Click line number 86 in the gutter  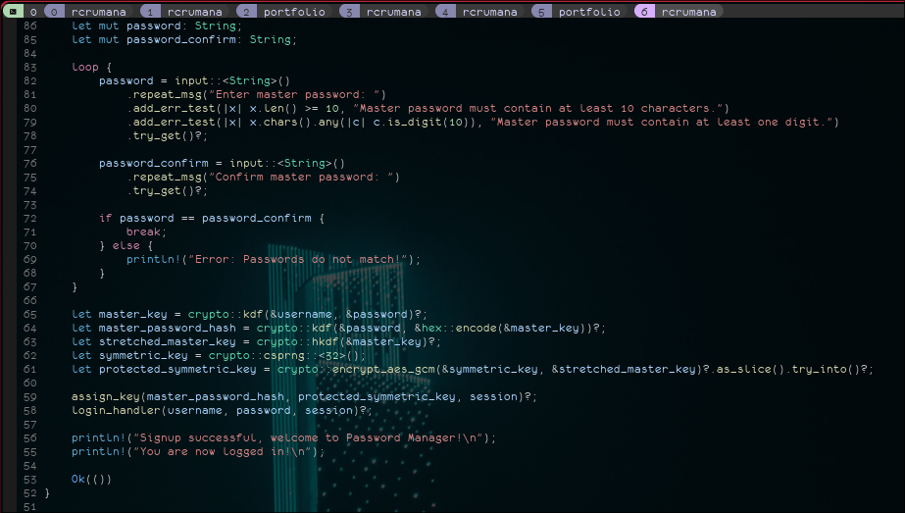click(30, 26)
